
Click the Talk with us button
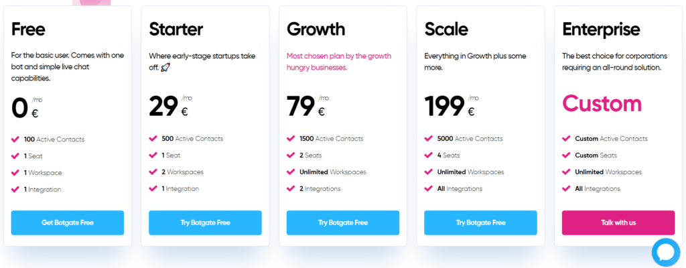pyautogui.click(x=618, y=222)
